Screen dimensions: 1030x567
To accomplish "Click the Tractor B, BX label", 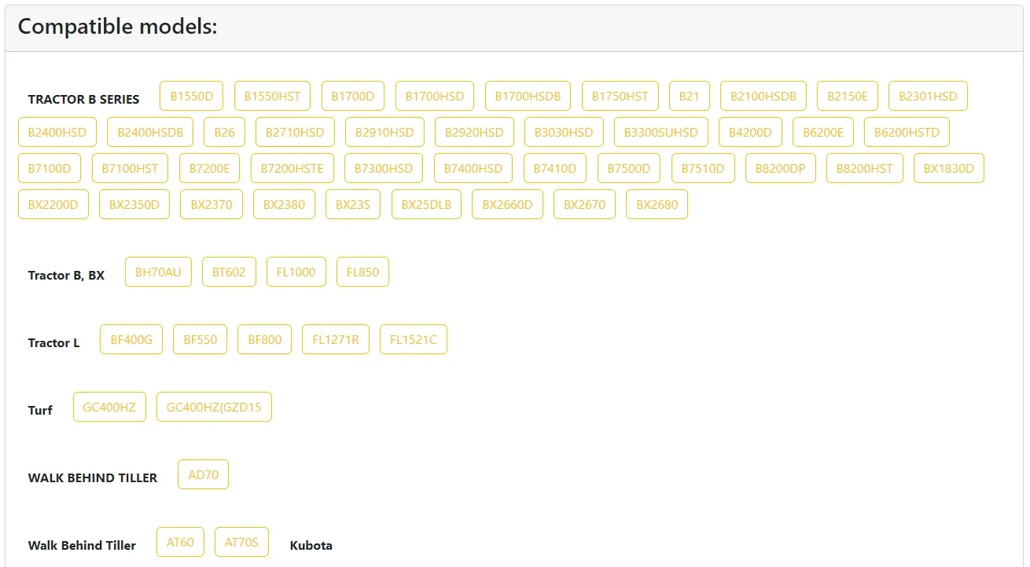I will pos(66,276).
